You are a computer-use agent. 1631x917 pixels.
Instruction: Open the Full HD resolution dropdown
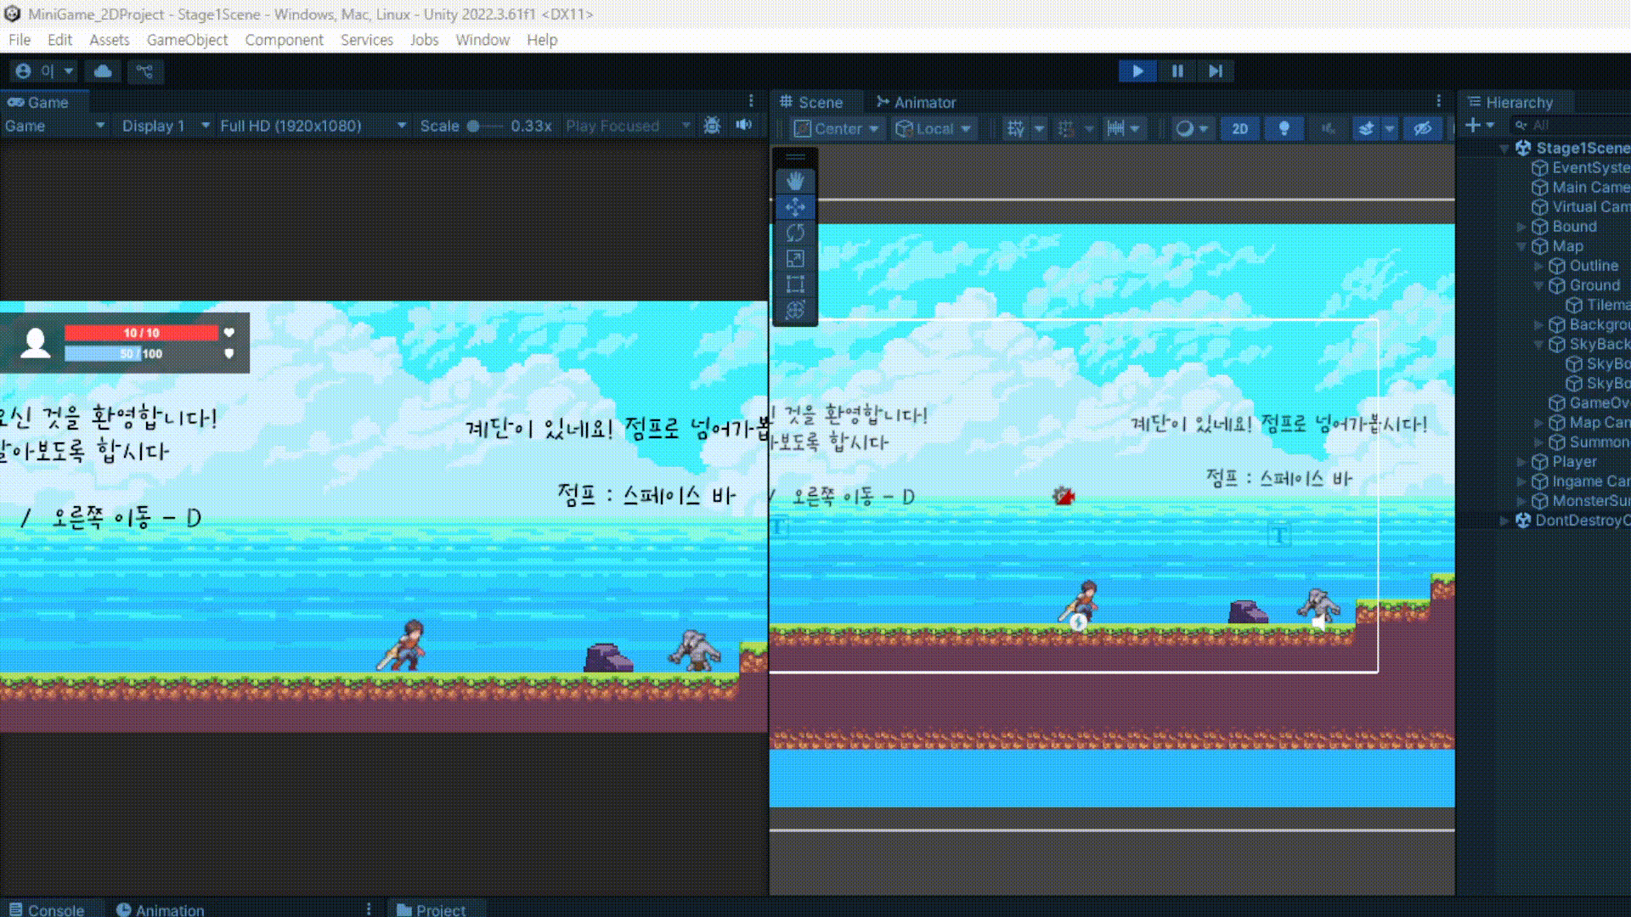[x=312, y=126]
